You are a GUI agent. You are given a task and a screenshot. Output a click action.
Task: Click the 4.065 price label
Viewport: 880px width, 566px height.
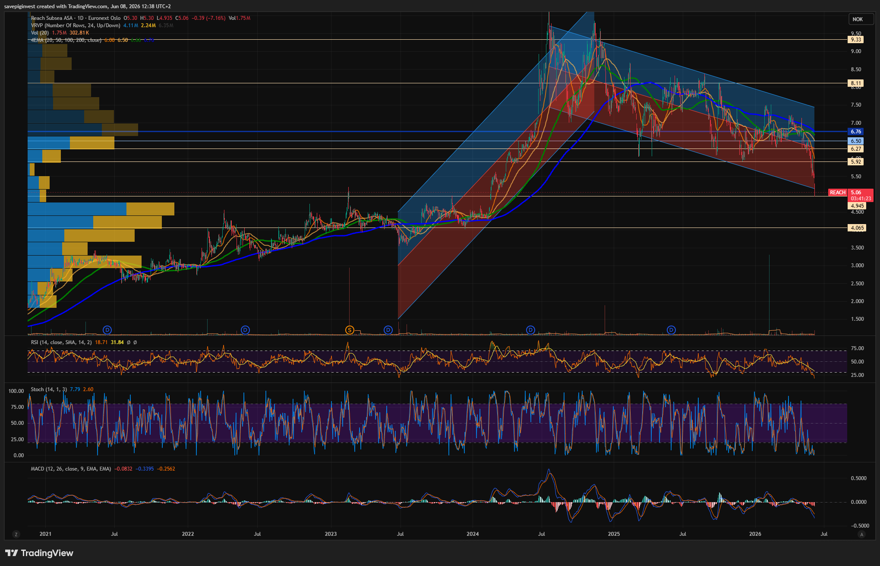pyautogui.click(x=857, y=228)
